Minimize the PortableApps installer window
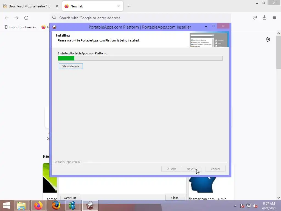The image size is (281, 211). click(x=206, y=26)
